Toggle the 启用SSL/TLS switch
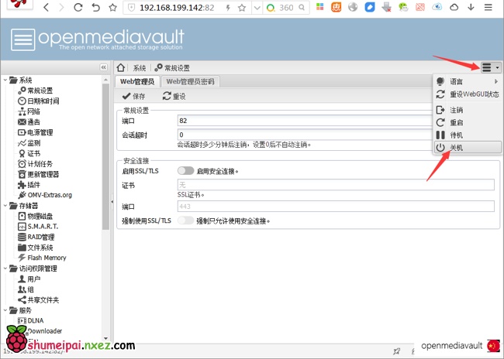 click(x=185, y=171)
